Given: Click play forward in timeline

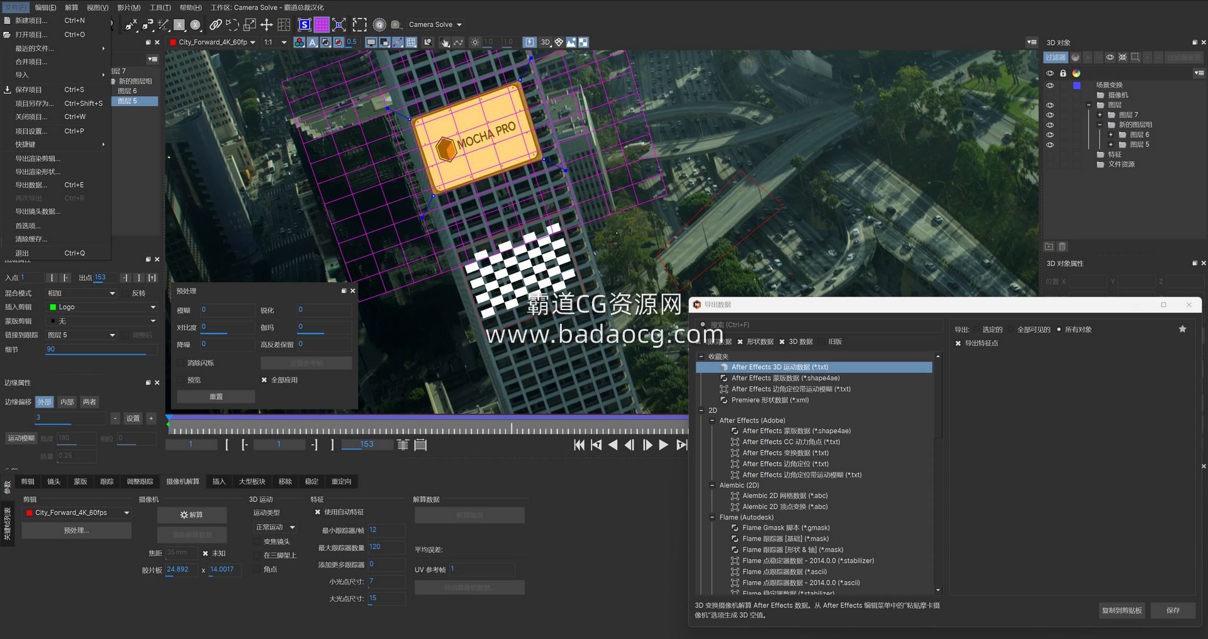Looking at the screenshot, I should (x=664, y=445).
